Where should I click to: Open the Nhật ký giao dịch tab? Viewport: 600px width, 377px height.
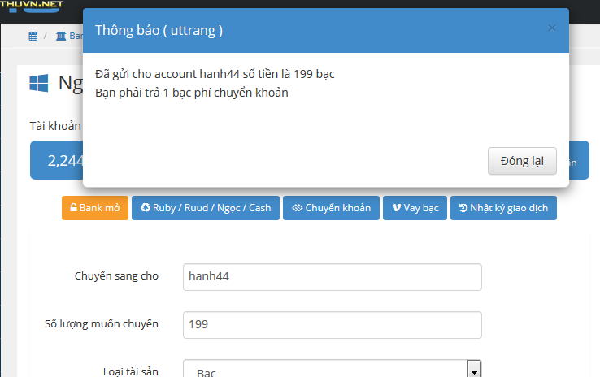[x=503, y=208]
